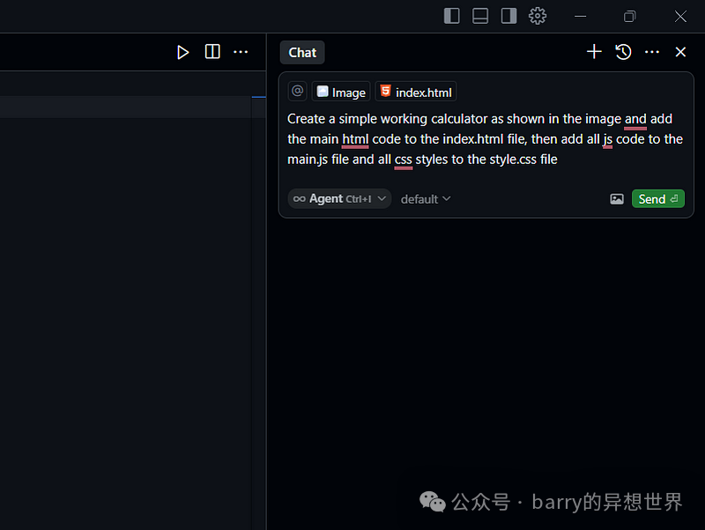Toggle the primary sidebar visibility
Screen dimensions: 705x530
click(451, 16)
